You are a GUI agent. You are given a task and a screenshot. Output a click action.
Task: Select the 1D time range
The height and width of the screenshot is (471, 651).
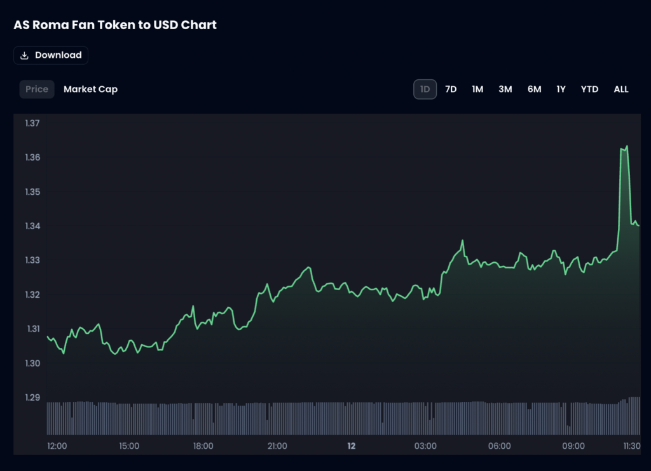pos(425,89)
